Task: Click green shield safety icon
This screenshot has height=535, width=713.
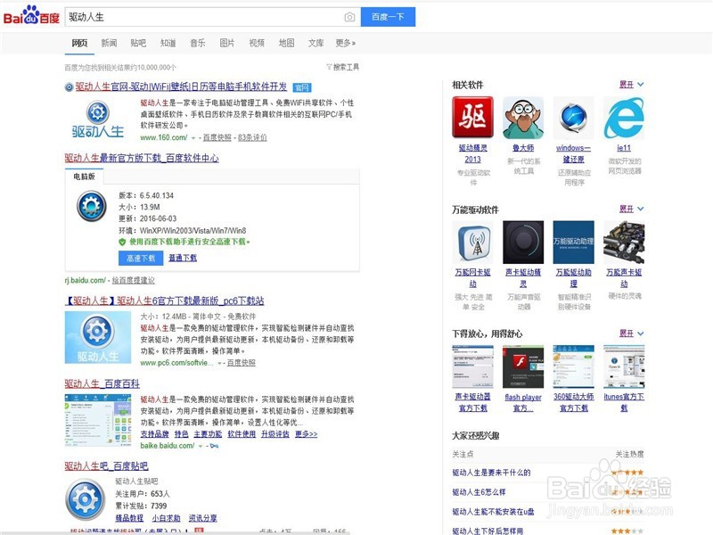Action: (122, 242)
